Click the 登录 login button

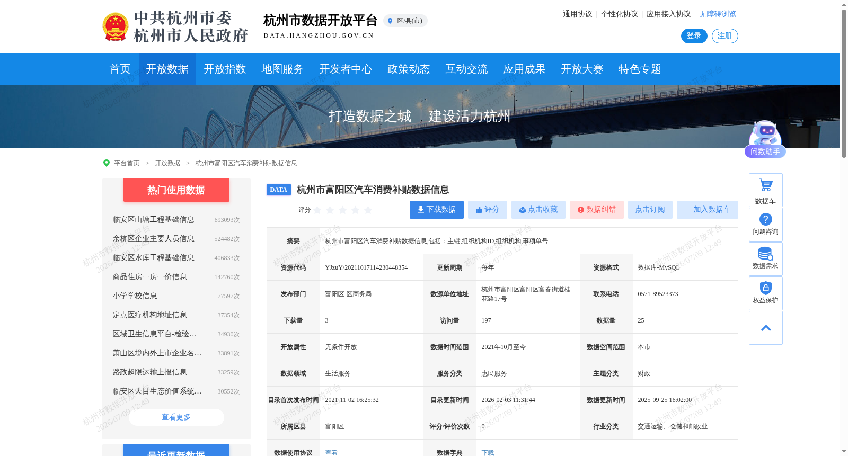pyautogui.click(x=694, y=36)
